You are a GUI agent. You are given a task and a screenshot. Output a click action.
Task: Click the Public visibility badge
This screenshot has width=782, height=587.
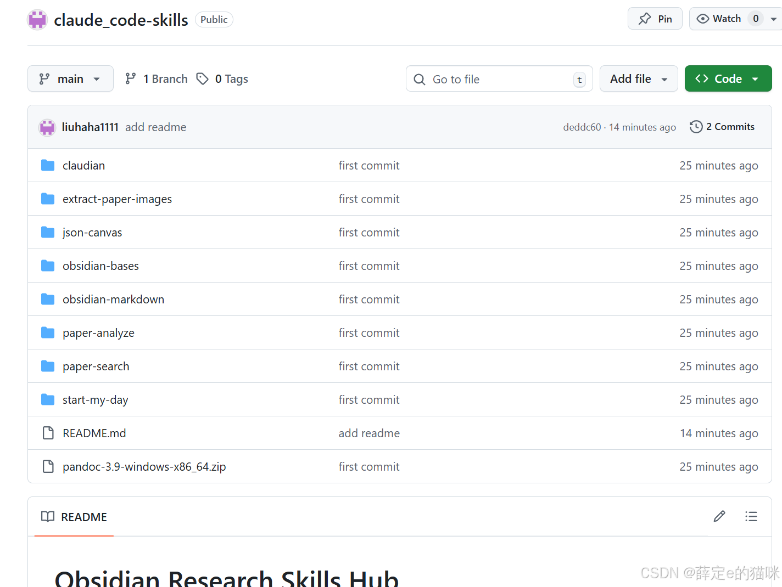tap(214, 20)
